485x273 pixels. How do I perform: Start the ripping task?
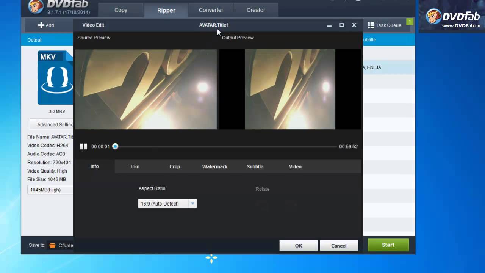(388, 245)
